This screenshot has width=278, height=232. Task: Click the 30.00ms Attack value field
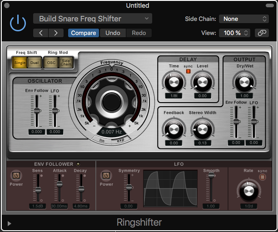pyautogui.click(x=59, y=206)
